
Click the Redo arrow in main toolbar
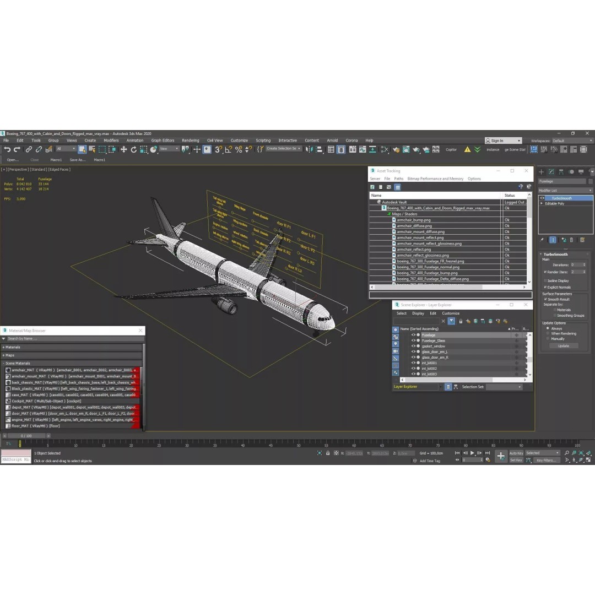pyautogui.click(x=17, y=149)
